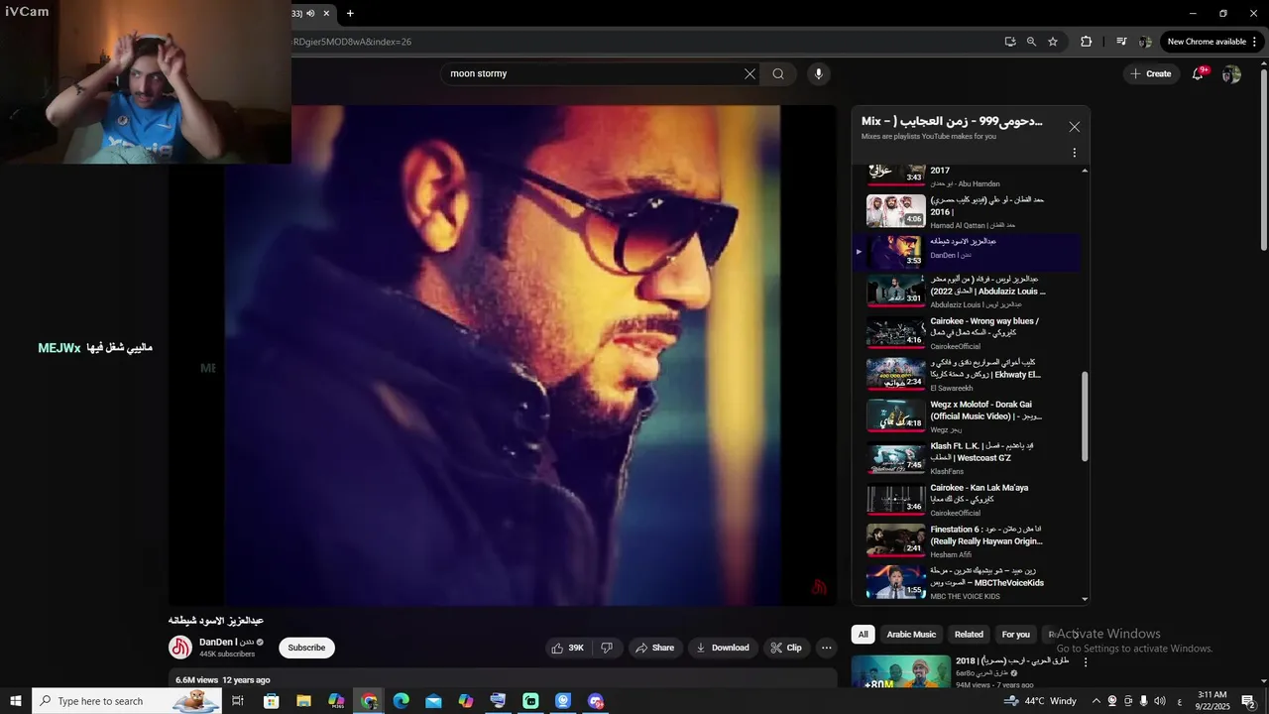Viewport: 1269px width, 714px height.
Task: Open the Mix playlist three-dot menu
Action: tap(1074, 153)
